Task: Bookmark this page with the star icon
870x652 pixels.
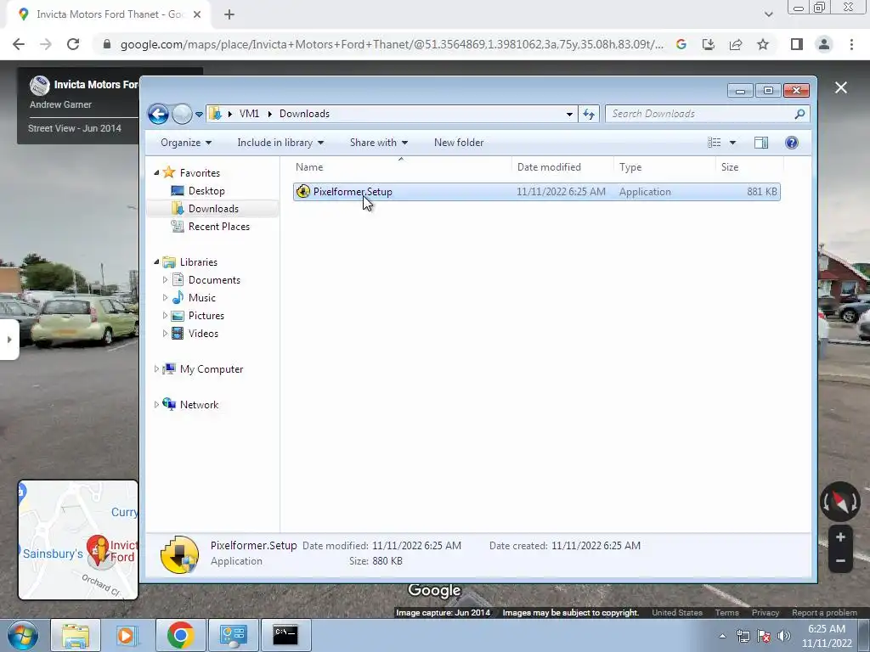Action: tap(763, 44)
